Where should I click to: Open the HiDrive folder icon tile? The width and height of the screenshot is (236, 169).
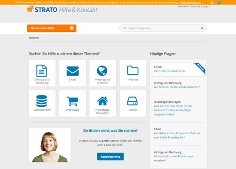click(x=133, y=73)
